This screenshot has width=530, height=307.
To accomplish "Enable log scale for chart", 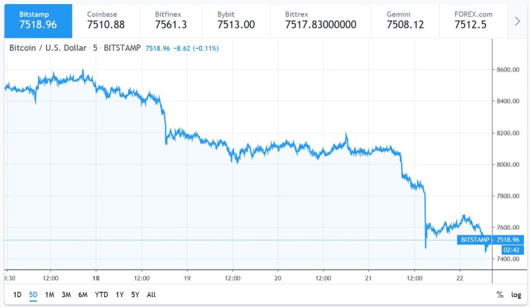I will 516,295.
